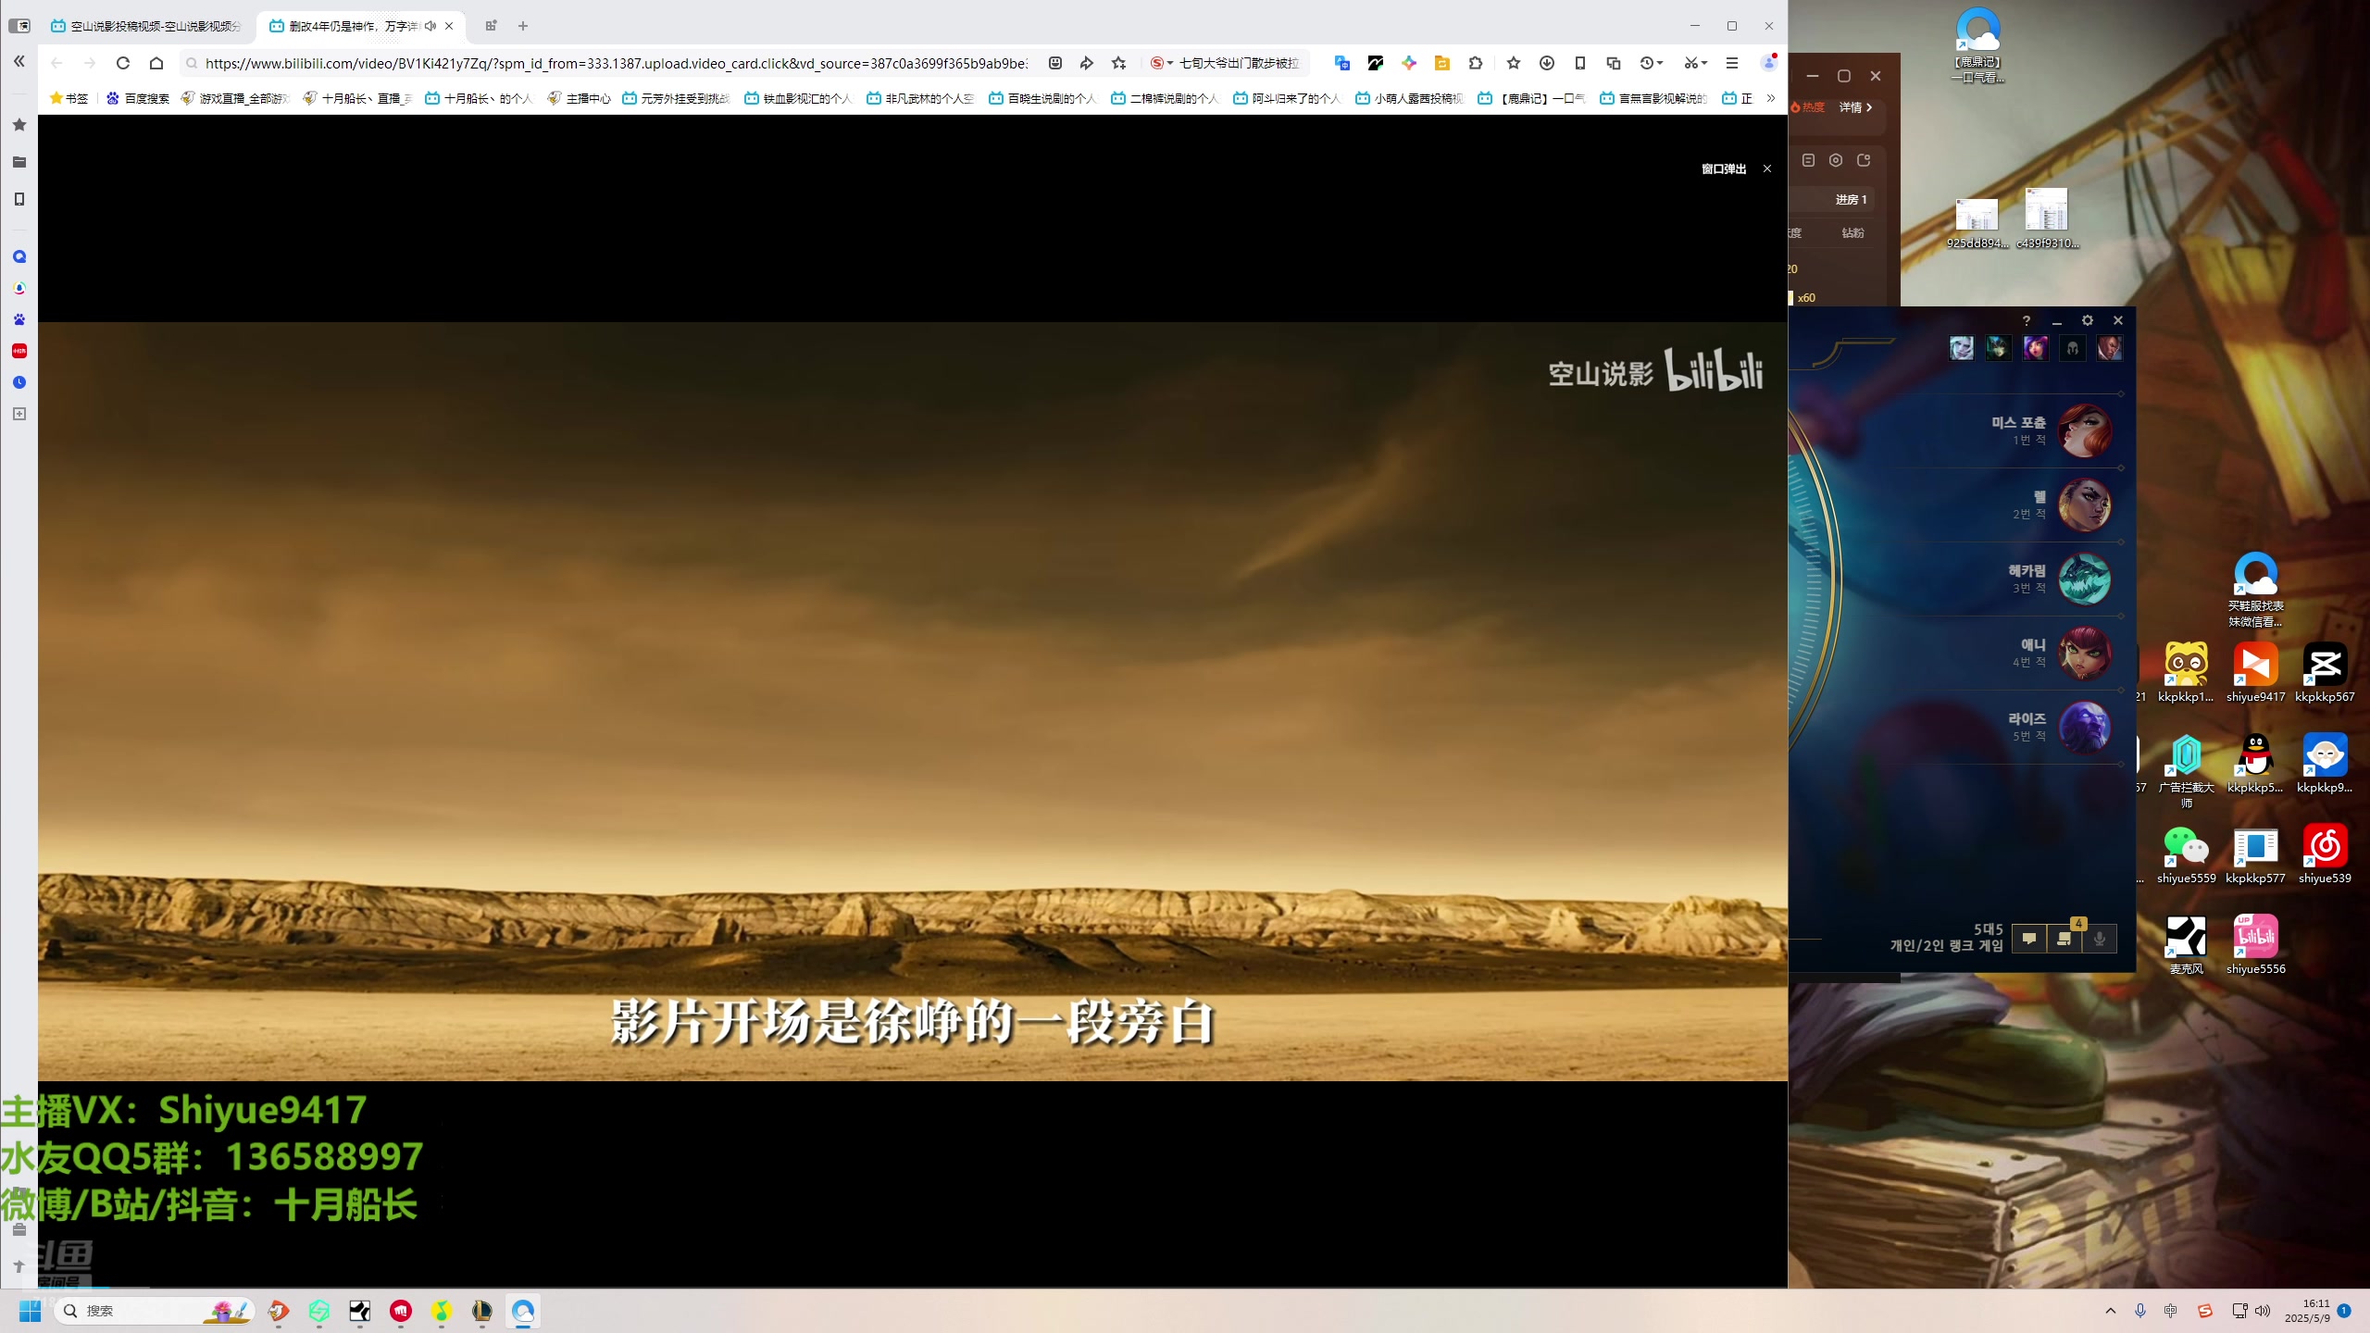2370x1333 pixels.
Task: Click the browser back arrow
Action: pos(57,63)
